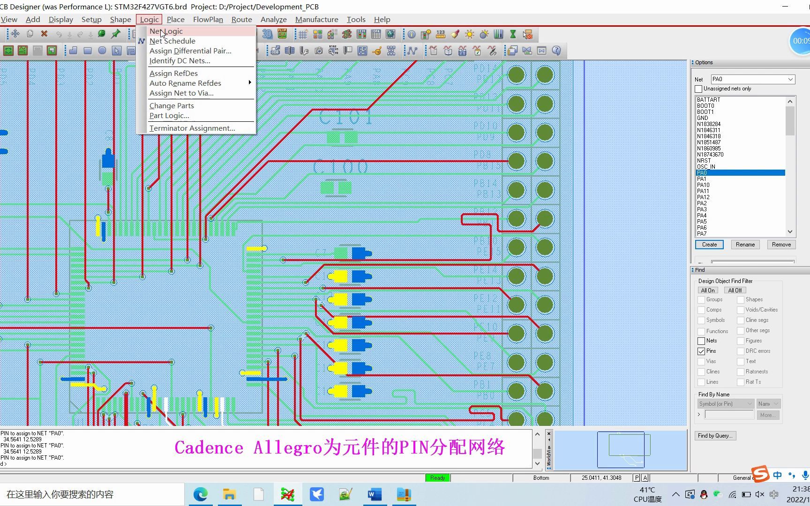
Task: Click the red Delete X icon
Action: [x=44, y=34]
